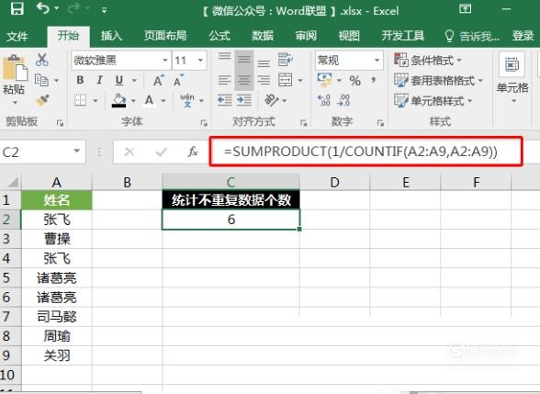540x394 pixels.
Task: Toggle Underline formatting
Action: click(x=119, y=80)
